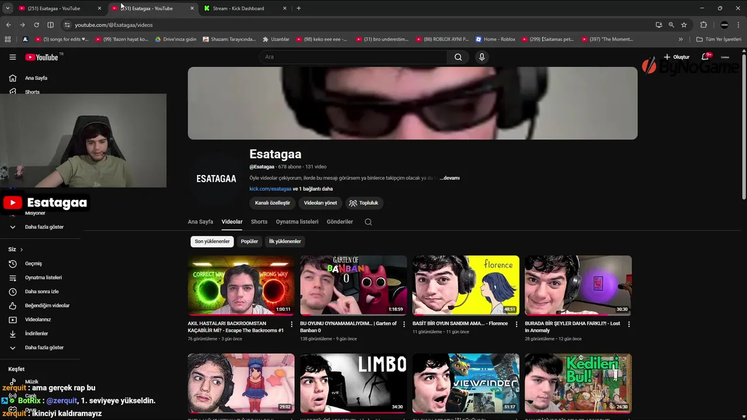Open Chrome apps grid in bookmarks bar
Viewport: 747px width, 420px height.
pyautogui.click(x=8, y=39)
